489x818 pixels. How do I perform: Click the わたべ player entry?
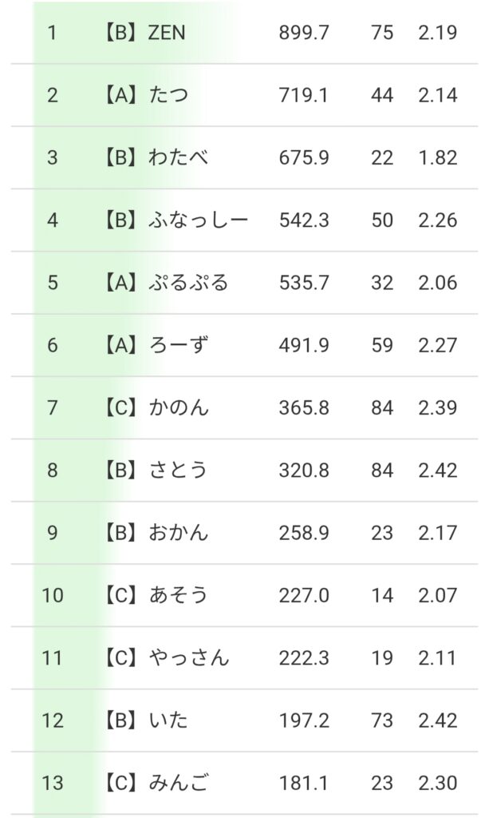pos(179,158)
